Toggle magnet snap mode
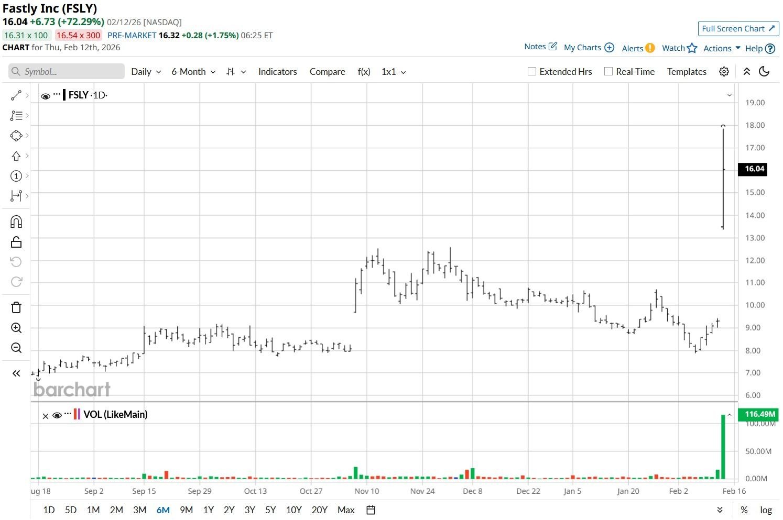Screen dimensions: 783x520 (16, 222)
